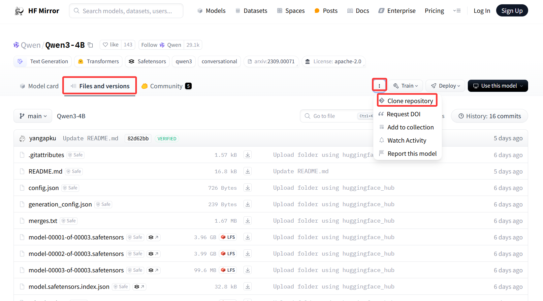The image size is (543, 301).
Task: Select Request DOI menu entry
Action: pyautogui.click(x=399, y=114)
